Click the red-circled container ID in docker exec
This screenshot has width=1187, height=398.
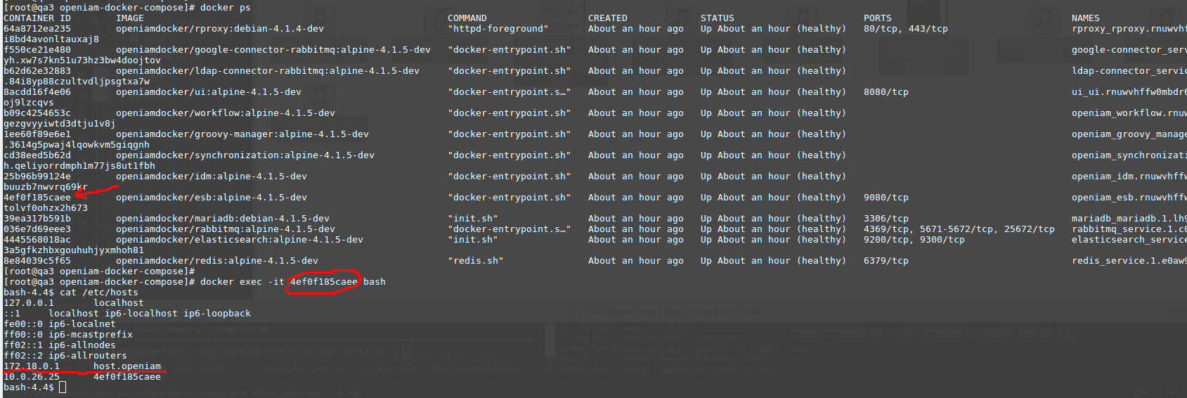323,282
